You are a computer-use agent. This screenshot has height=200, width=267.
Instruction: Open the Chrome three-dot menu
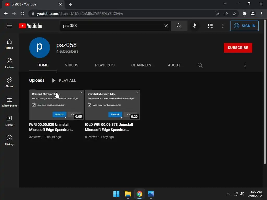pos(261,14)
